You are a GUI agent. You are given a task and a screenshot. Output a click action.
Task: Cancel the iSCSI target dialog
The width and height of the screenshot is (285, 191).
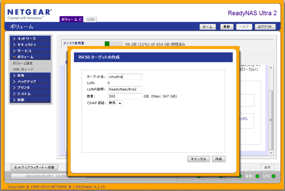[198, 159]
